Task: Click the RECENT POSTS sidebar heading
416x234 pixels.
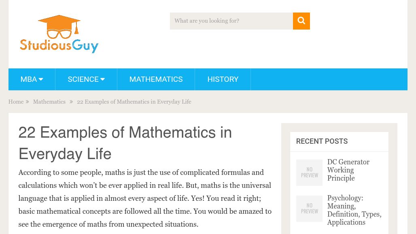Action: pyautogui.click(x=322, y=141)
